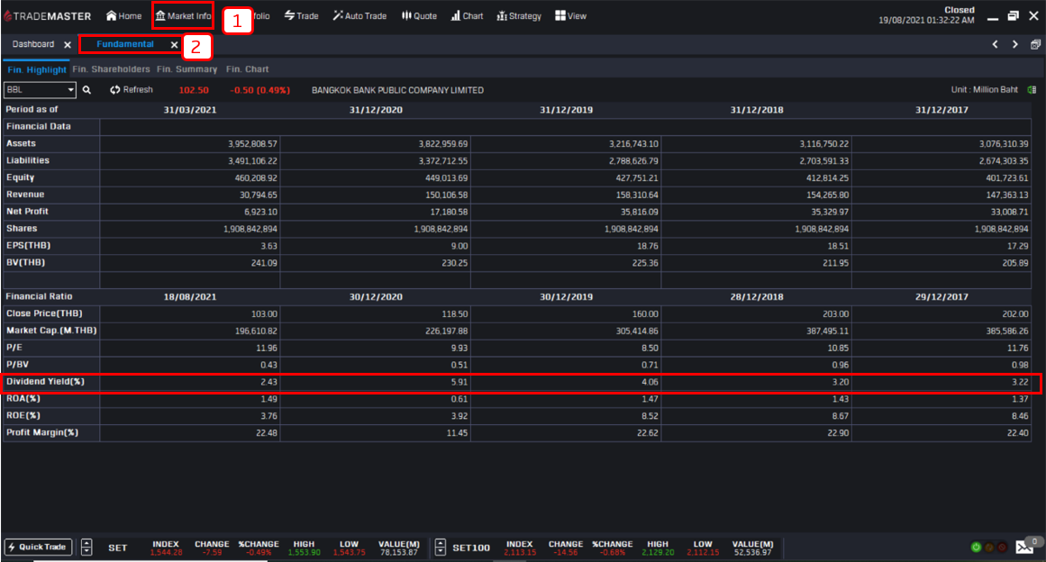The height and width of the screenshot is (562, 1046).
Task: Open the Strategy menu item
Action: [x=519, y=16]
